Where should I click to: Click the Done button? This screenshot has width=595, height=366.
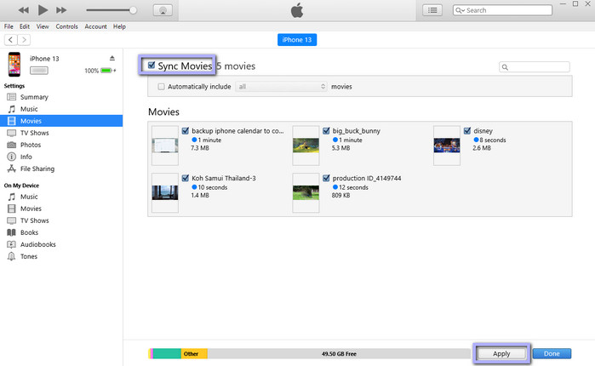(552, 353)
